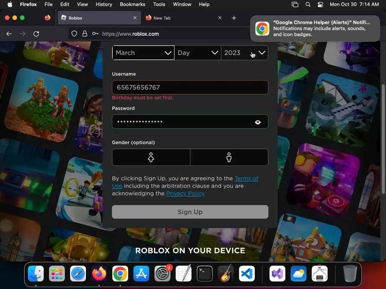Viewport: 386px width, 289px height.
Task: Open the Apple menu
Action: (10, 4)
